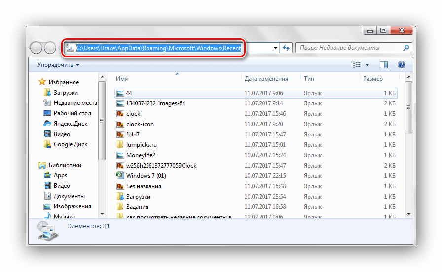Screen dimensions: 442x272
Task: Click the clock file icon
Action: [x=120, y=114]
